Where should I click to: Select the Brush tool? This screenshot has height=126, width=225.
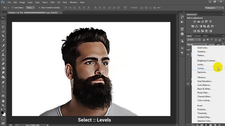pyautogui.click(x=3, y=50)
